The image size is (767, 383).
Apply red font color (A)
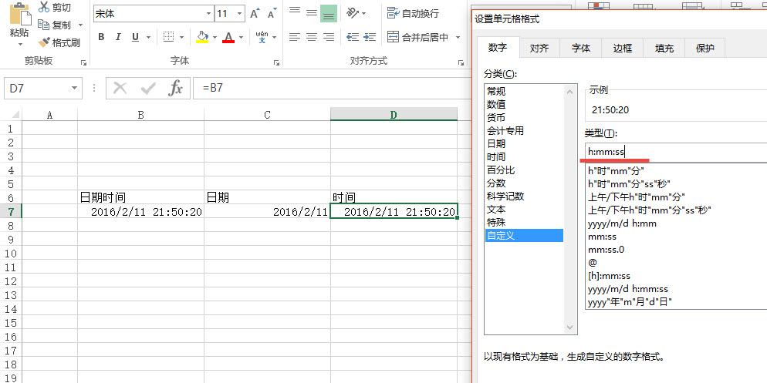point(228,37)
